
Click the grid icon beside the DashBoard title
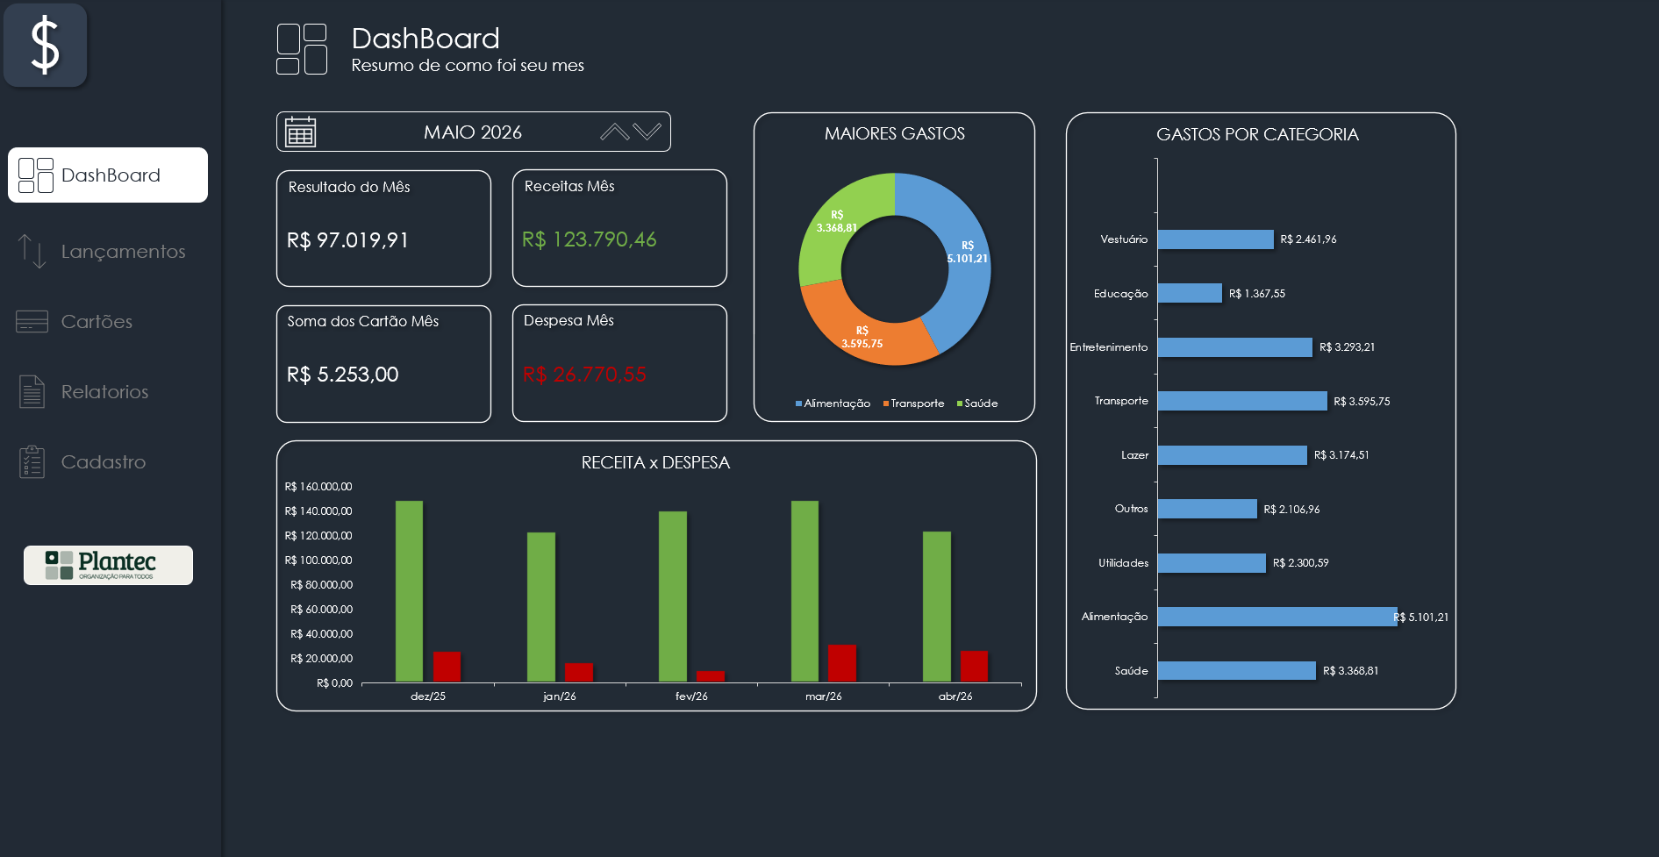(x=302, y=49)
